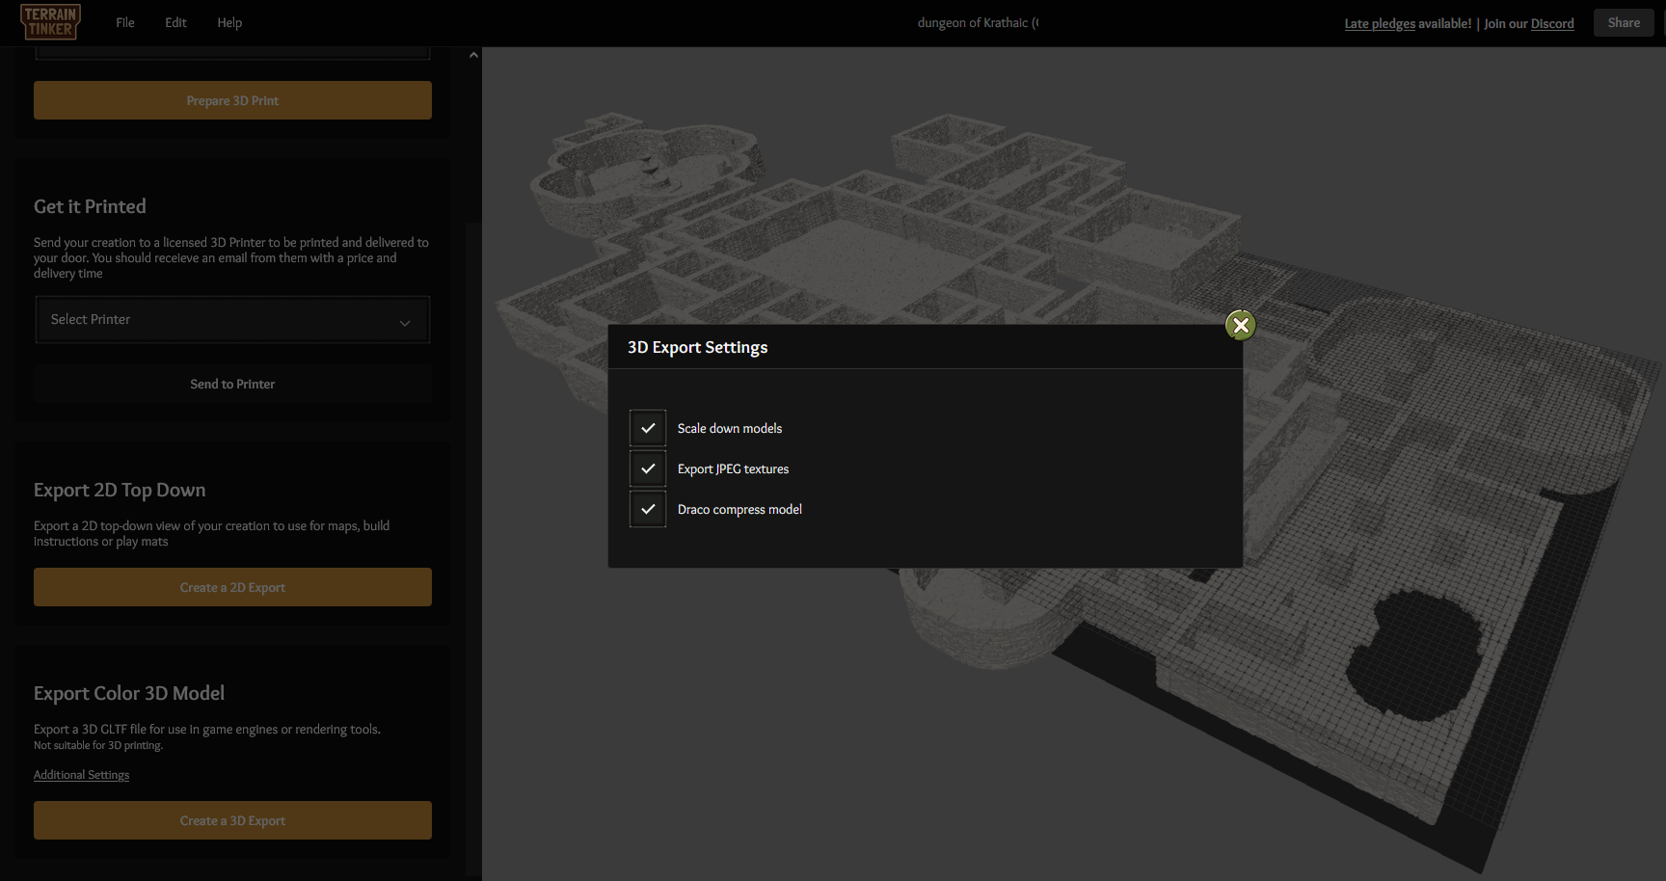This screenshot has height=881, width=1666.
Task: Expand the printer list via its chevron
Action: pyautogui.click(x=405, y=322)
